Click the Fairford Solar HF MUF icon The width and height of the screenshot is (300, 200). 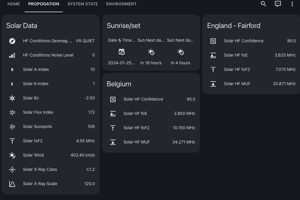click(x=213, y=84)
